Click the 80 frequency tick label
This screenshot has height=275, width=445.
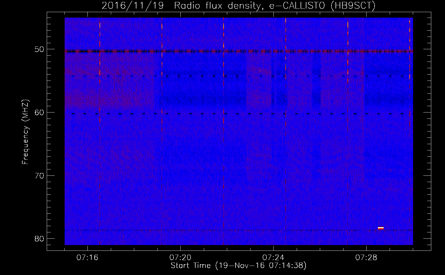(40, 238)
